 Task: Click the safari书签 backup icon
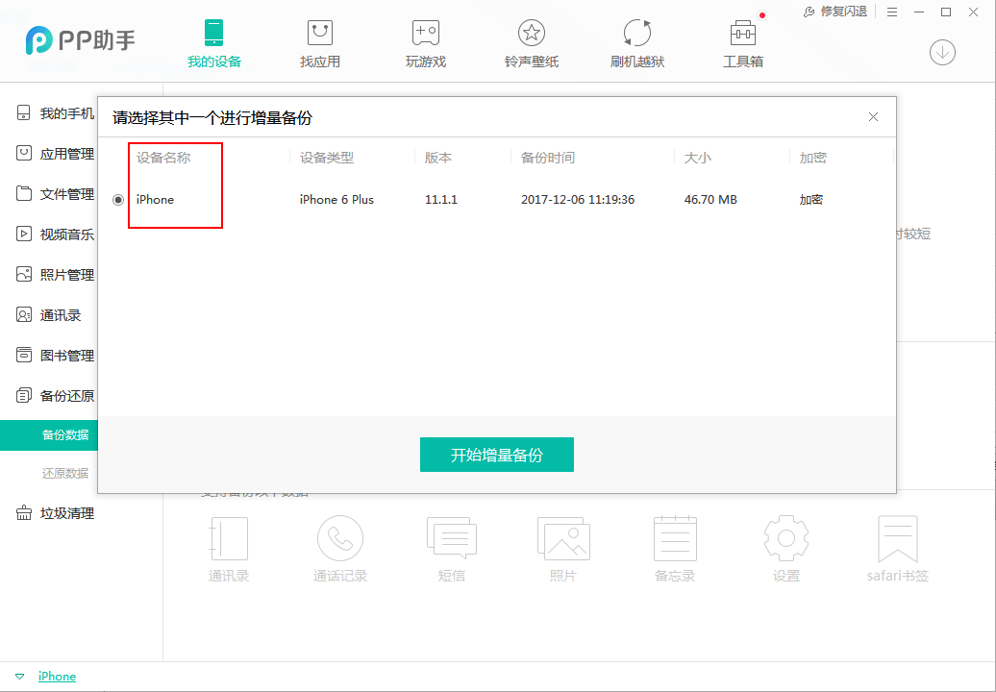coord(897,548)
